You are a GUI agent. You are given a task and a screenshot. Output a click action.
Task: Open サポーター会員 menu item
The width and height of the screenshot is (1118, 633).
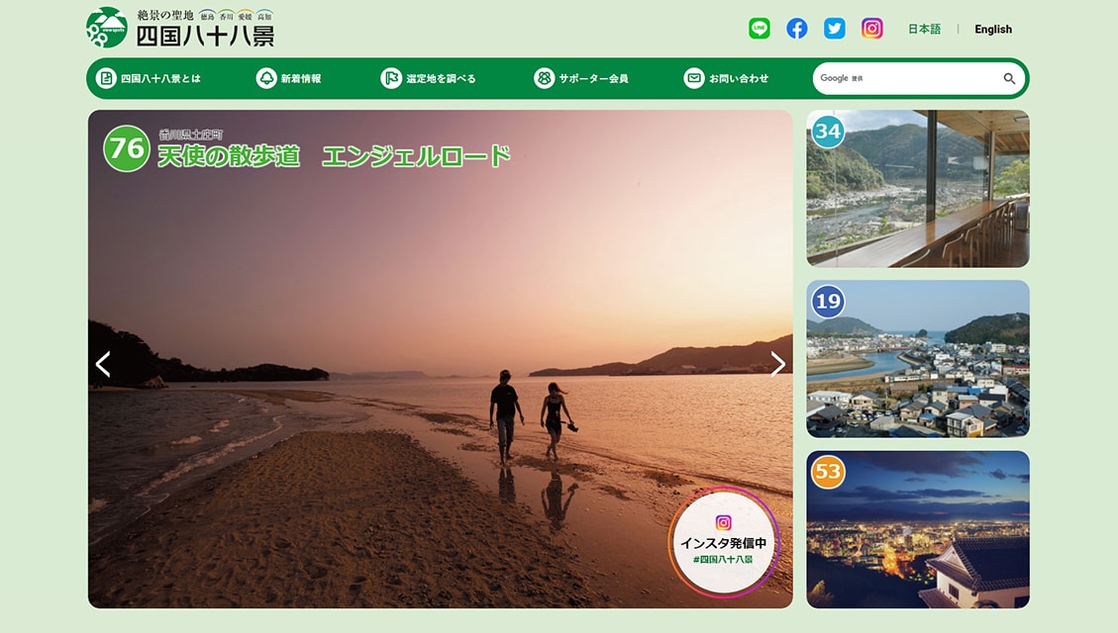pos(581,79)
